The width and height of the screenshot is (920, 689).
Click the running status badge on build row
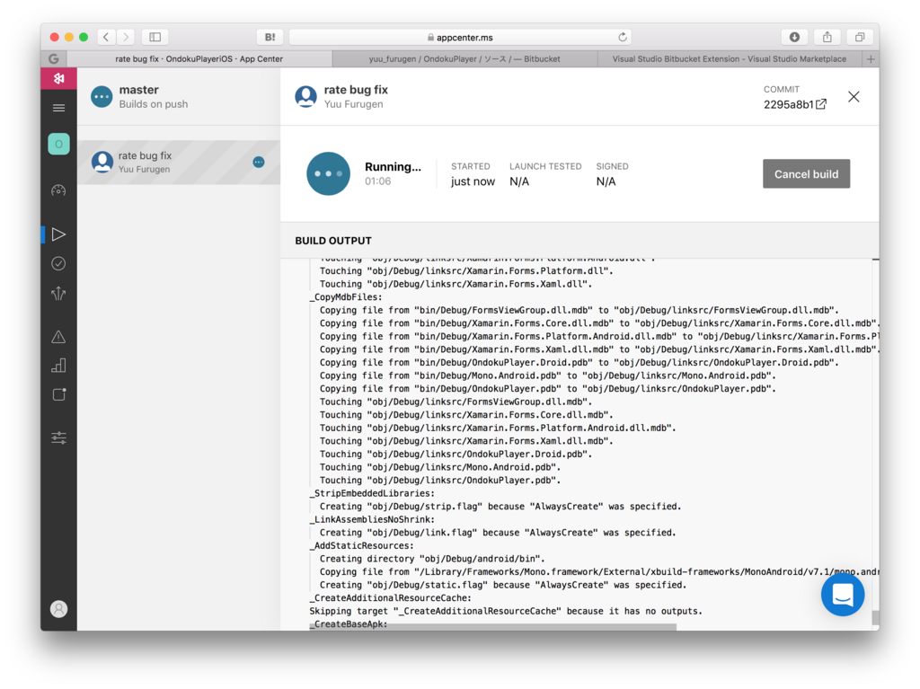pos(259,162)
